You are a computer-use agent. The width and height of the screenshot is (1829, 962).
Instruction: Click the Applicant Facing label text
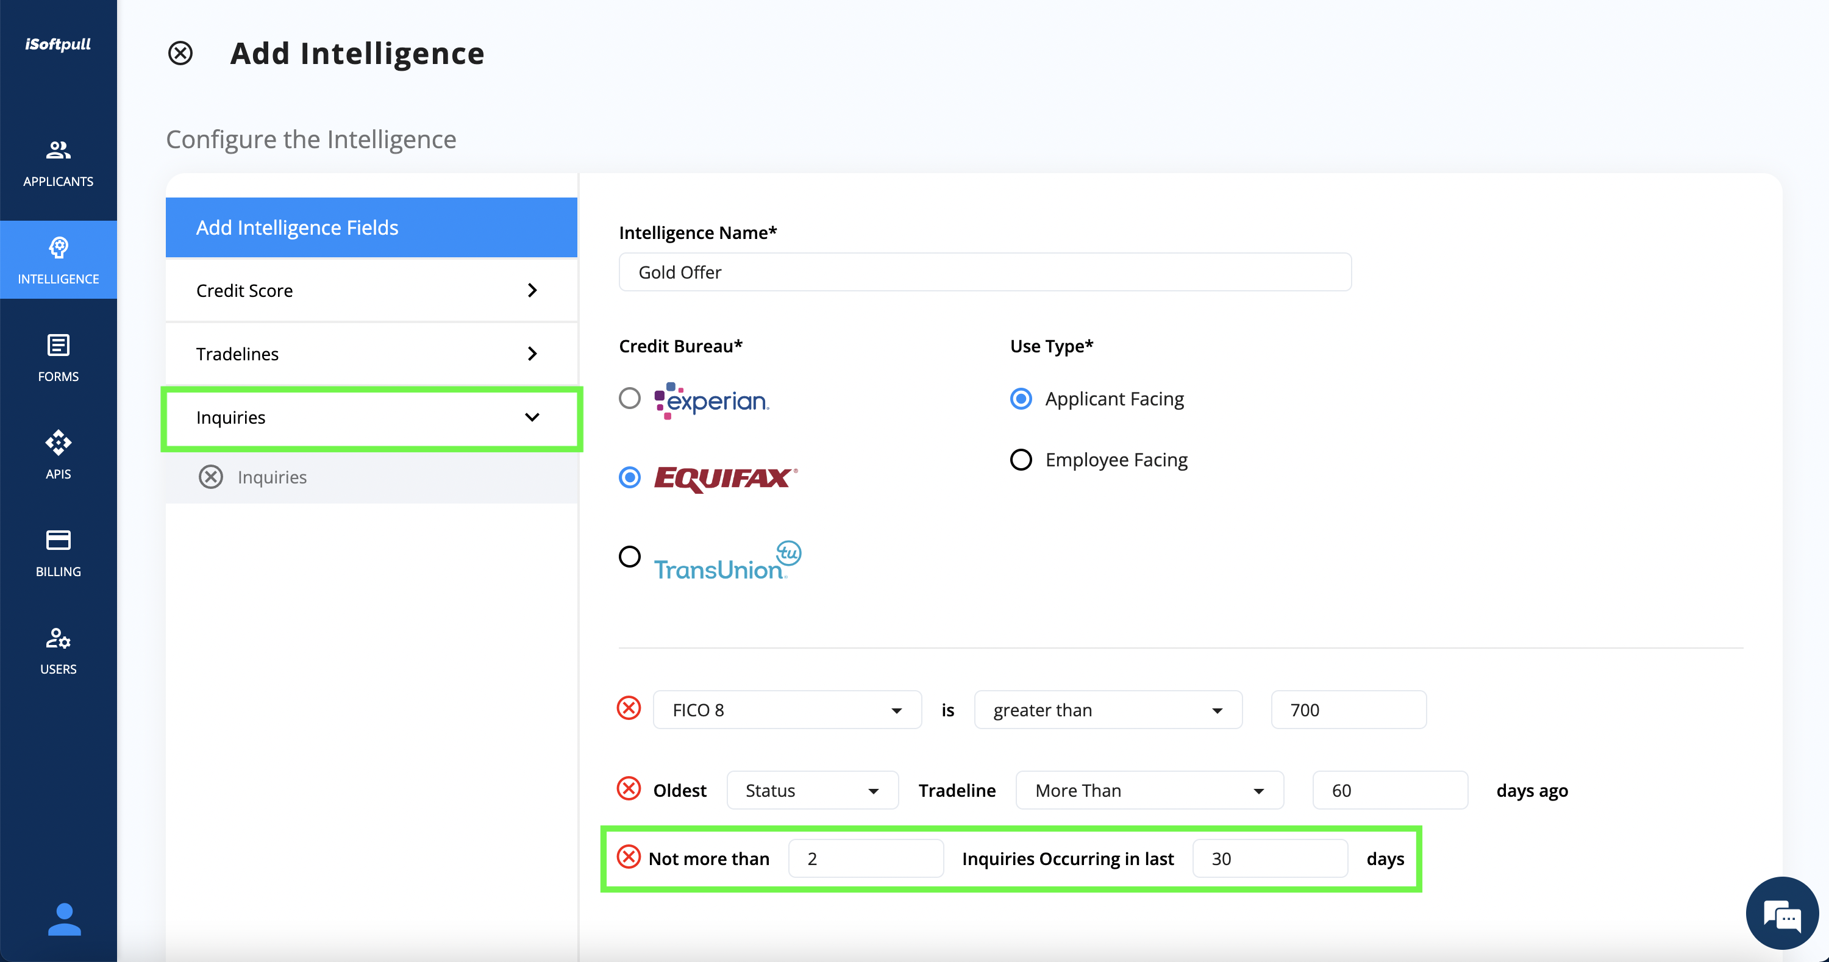click(1114, 399)
